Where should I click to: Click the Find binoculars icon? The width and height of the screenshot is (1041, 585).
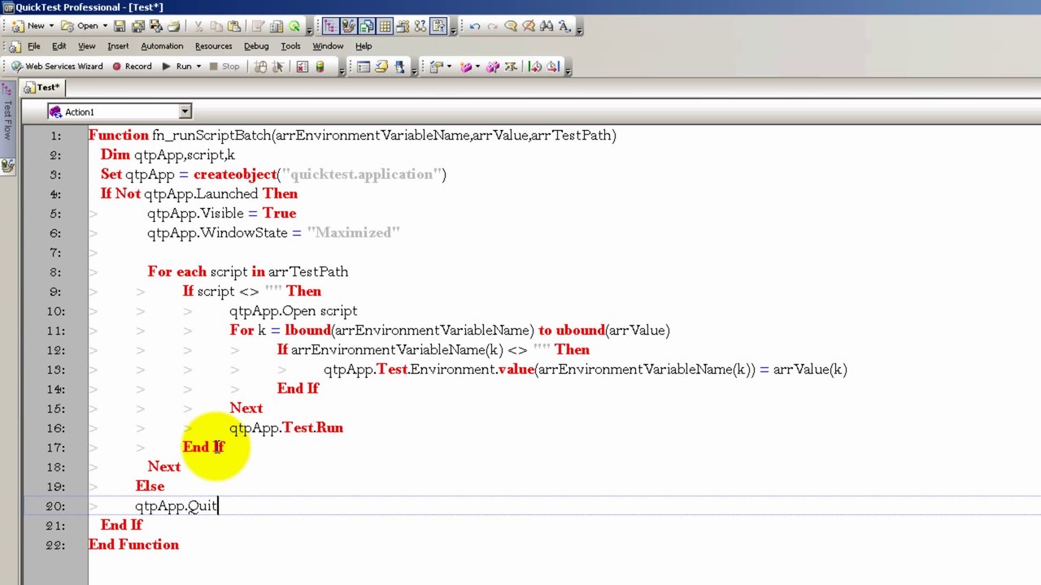pos(547,26)
